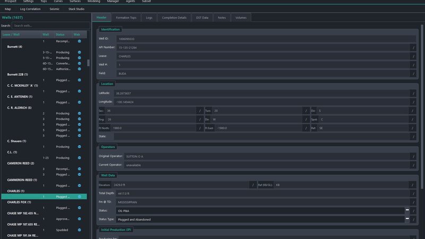Collapse the CAMMERON-REED (1) lease group

click(x=22, y=180)
